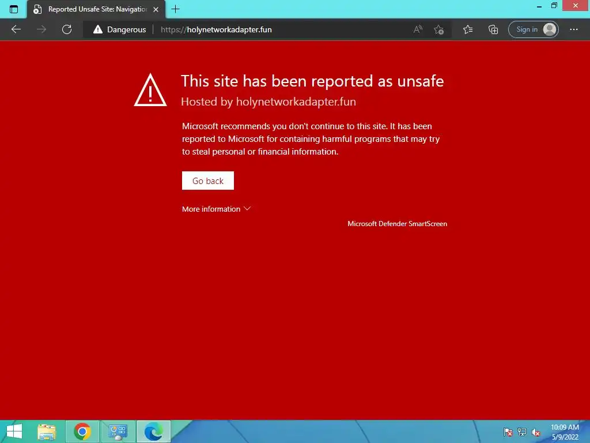Open Action Center flag in system tray
The width and height of the screenshot is (590, 443).
508,432
